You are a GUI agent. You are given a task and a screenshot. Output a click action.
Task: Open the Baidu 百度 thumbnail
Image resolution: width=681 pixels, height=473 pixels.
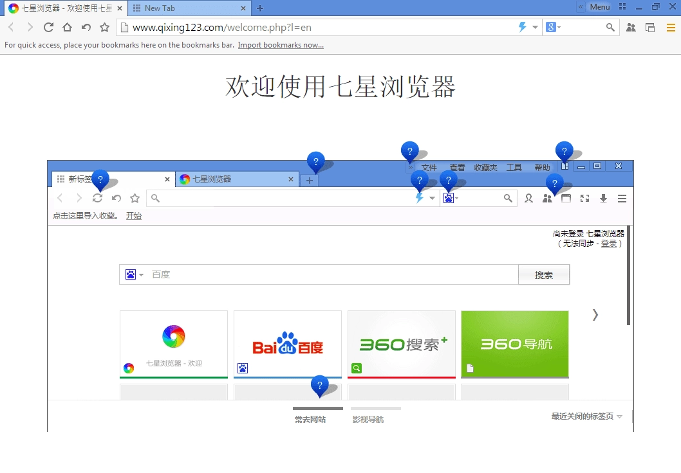(288, 344)
